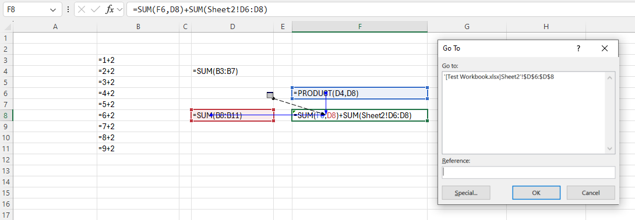The height and width of the screenshot is (220, 635).
Task: Click cell with =9+2
Action: coord(138,148)
